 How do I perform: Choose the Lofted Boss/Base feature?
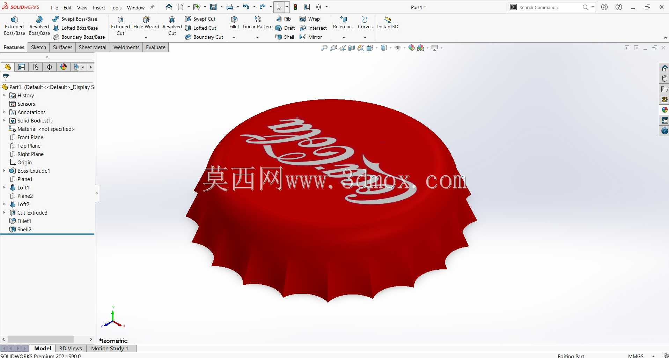tap(75, 28)
